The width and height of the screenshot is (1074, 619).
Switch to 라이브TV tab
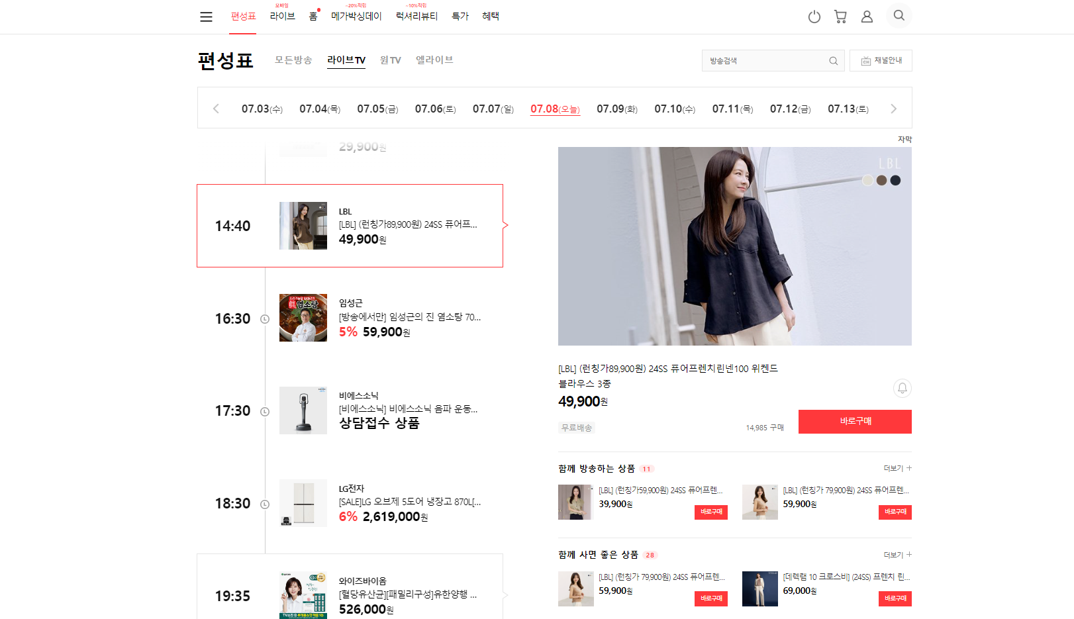click(346, 60)
